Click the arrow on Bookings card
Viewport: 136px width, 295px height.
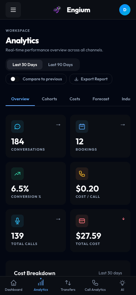point(123,125)
